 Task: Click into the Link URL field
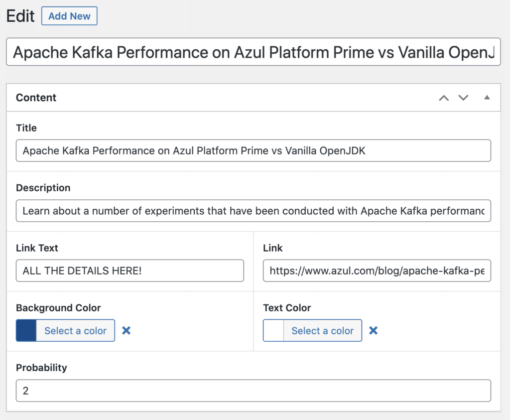[377, 271]
